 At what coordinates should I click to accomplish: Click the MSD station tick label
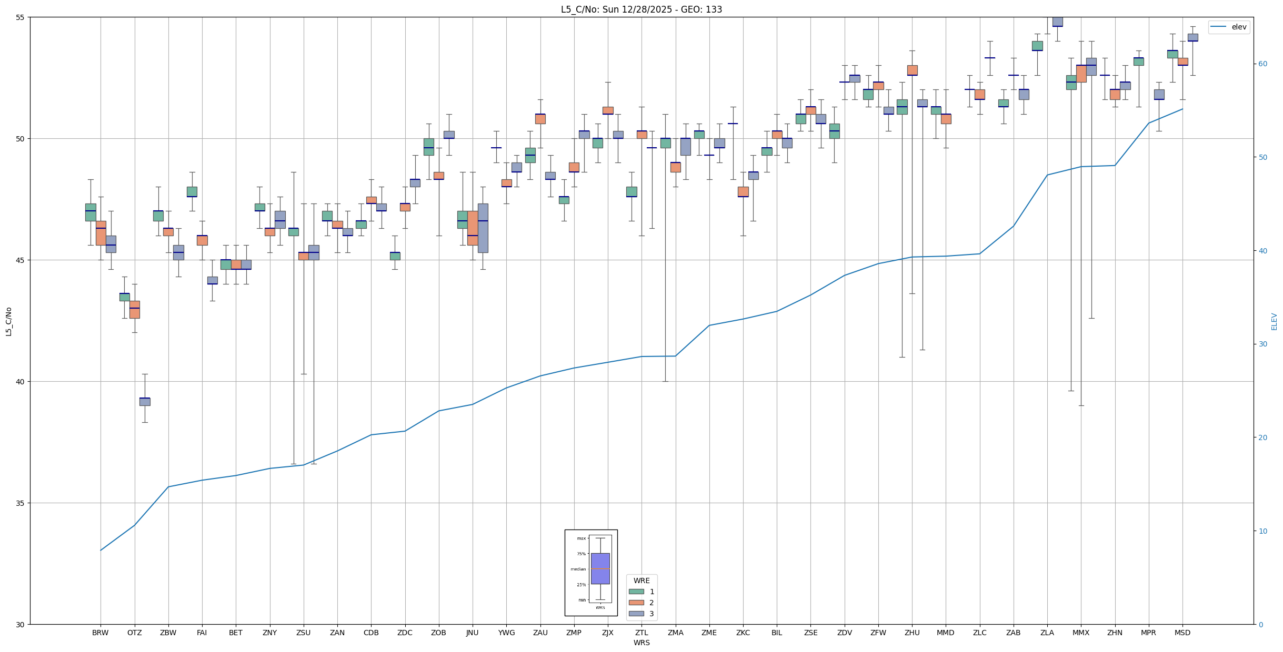[x=1182, y=633]
